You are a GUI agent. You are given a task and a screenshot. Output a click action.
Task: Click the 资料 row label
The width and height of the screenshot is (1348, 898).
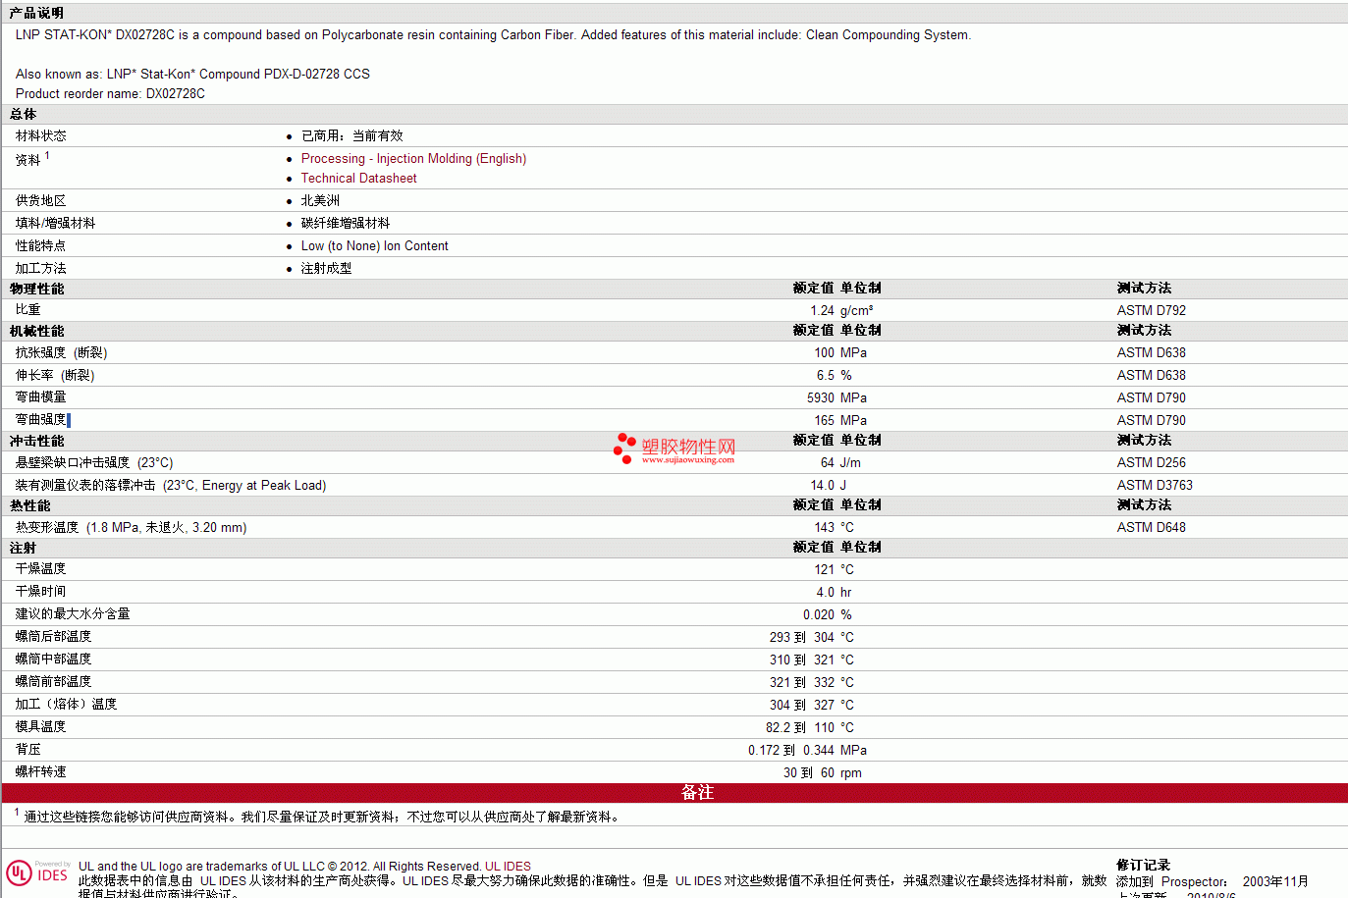28,160
